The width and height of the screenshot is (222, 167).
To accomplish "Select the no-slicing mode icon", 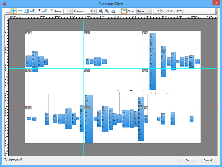I will pos(8,11).
